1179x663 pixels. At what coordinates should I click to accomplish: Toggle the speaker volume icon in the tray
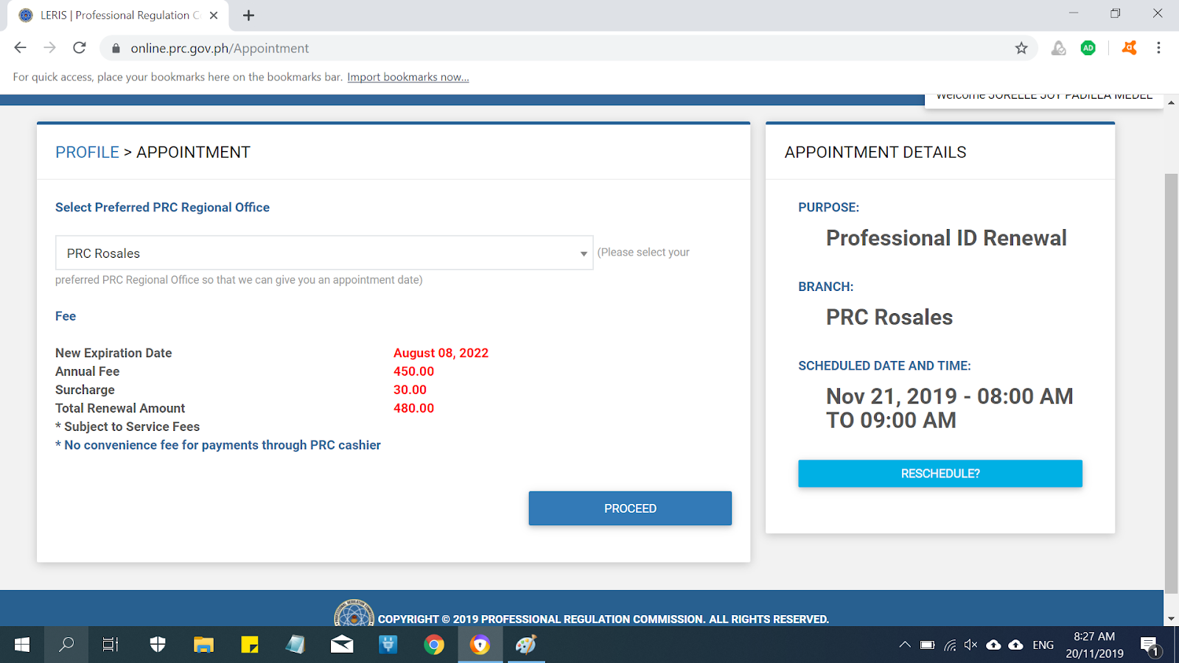tap(970, 645)
